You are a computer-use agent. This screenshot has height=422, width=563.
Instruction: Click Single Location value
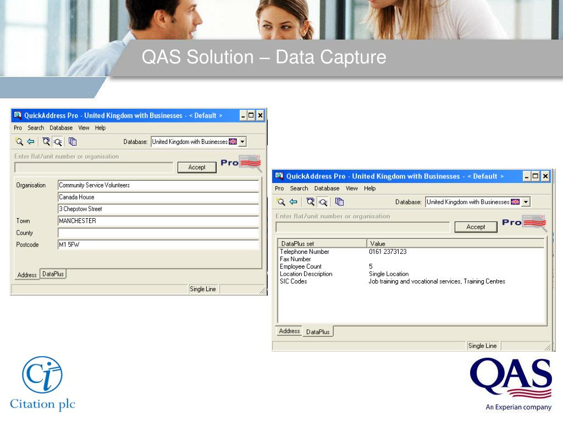pos(389,274)
